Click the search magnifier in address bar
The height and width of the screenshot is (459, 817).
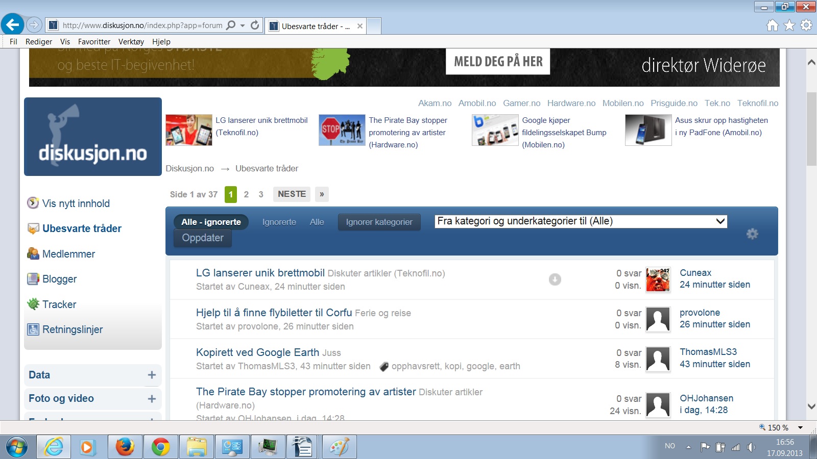[x=231, y=25]
